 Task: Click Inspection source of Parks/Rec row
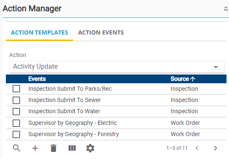coord(184,89)
